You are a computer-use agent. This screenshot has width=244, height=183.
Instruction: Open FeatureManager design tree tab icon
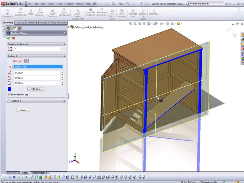[9, 29]
